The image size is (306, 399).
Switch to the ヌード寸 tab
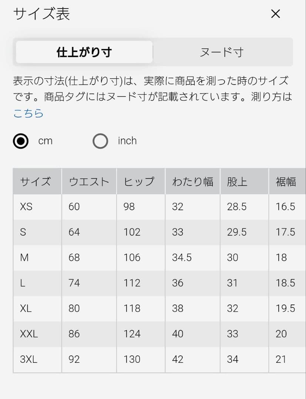(x=222, y=52)
